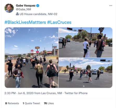This screenshot has height=108, width=116.
Task: Click the traffic light in top-right photo
Action: pos(70,29)
